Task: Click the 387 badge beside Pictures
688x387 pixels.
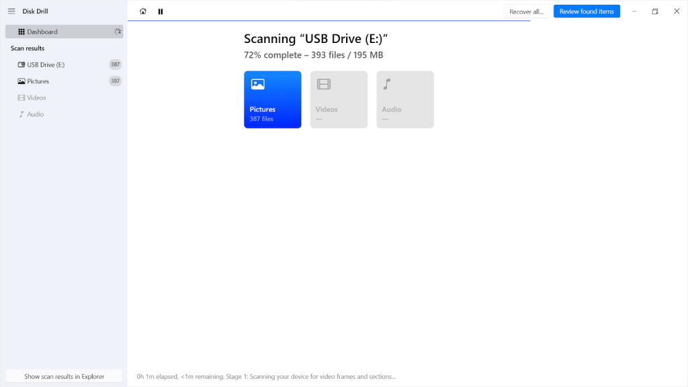Action: pos(115,81)
